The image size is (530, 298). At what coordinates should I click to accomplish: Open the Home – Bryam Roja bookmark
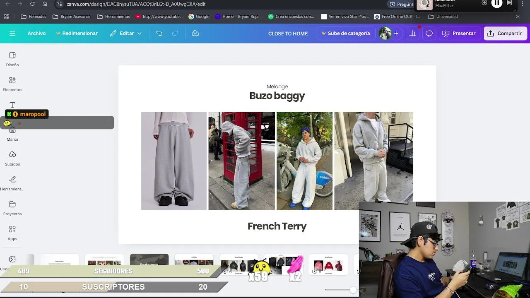(238, 17)
